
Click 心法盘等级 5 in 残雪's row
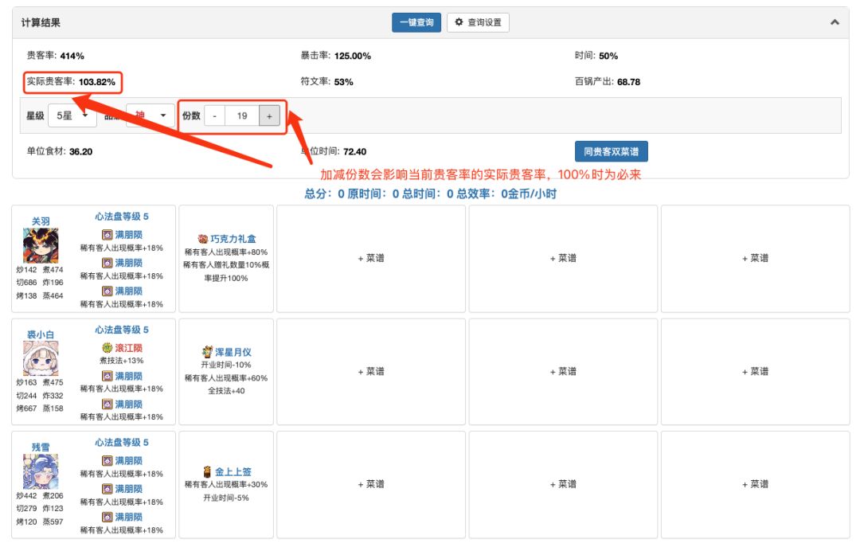click(122, 442)
